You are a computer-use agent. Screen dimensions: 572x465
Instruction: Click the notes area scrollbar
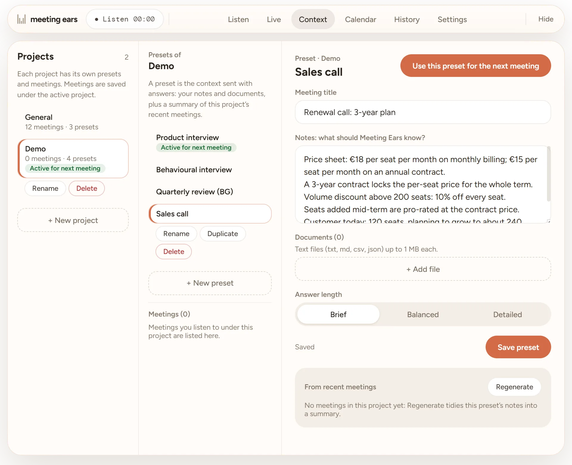tap(548, 174)
